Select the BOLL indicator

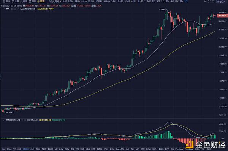click(x=106, y=149)
